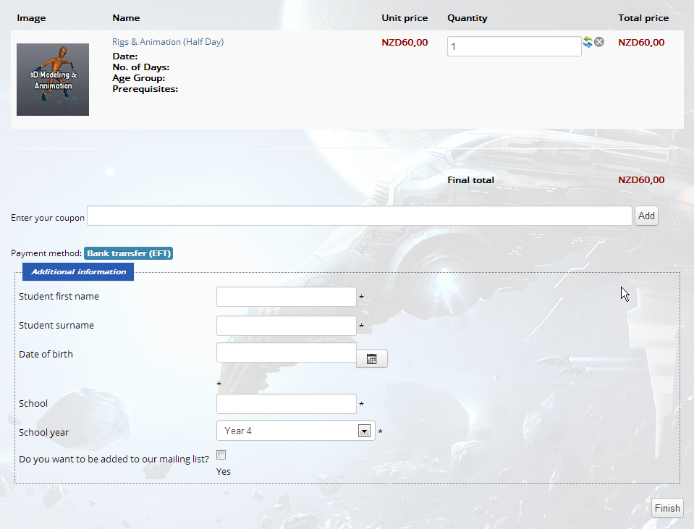Select the Date: label under product name

124,56
